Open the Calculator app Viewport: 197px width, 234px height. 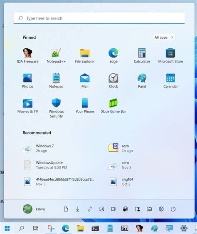142,55
